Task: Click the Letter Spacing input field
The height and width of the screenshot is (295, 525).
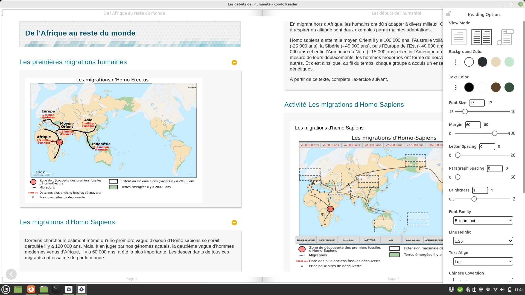Action: pos(487,146)
